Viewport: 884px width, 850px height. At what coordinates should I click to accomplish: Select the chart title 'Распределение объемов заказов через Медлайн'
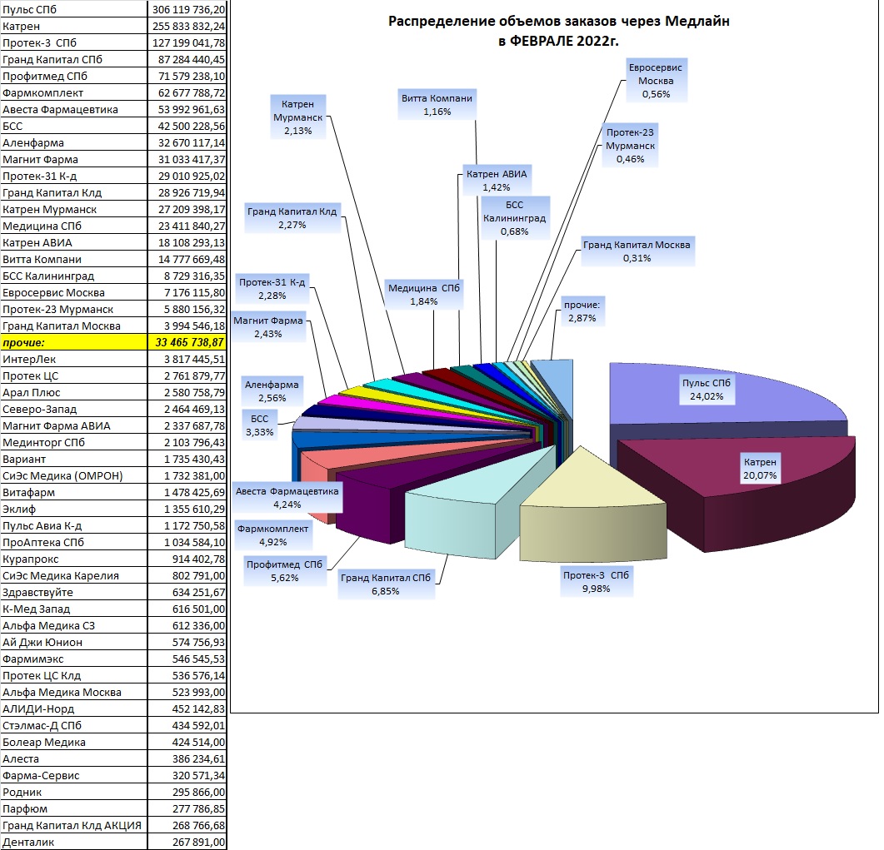[559, 22]
